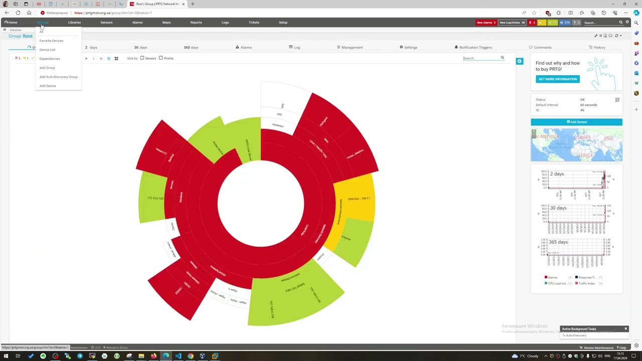Choose Favorite Devices from Devices dropdown
642x361 pixels.
coord(51,41)
